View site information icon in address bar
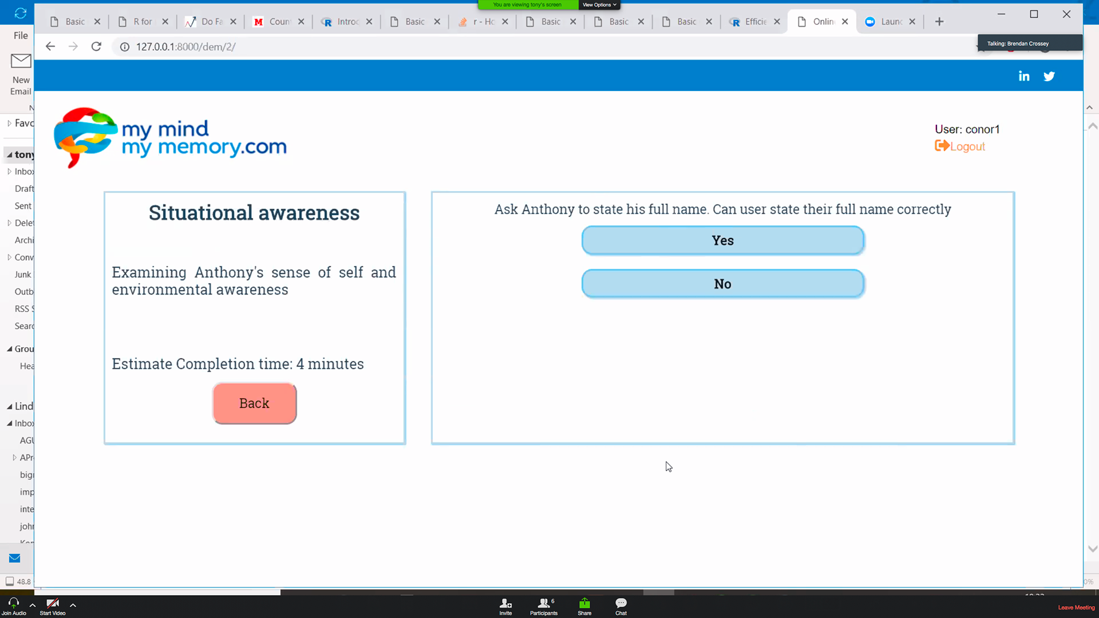 pos(124,47)
